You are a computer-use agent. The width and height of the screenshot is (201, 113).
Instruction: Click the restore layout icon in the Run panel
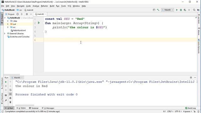pos(6,95)
